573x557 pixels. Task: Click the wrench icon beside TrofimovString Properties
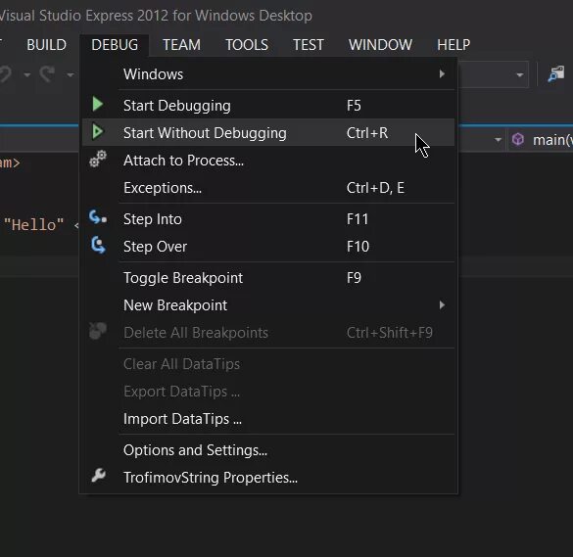pyautogui.click(x=98, y=476)
